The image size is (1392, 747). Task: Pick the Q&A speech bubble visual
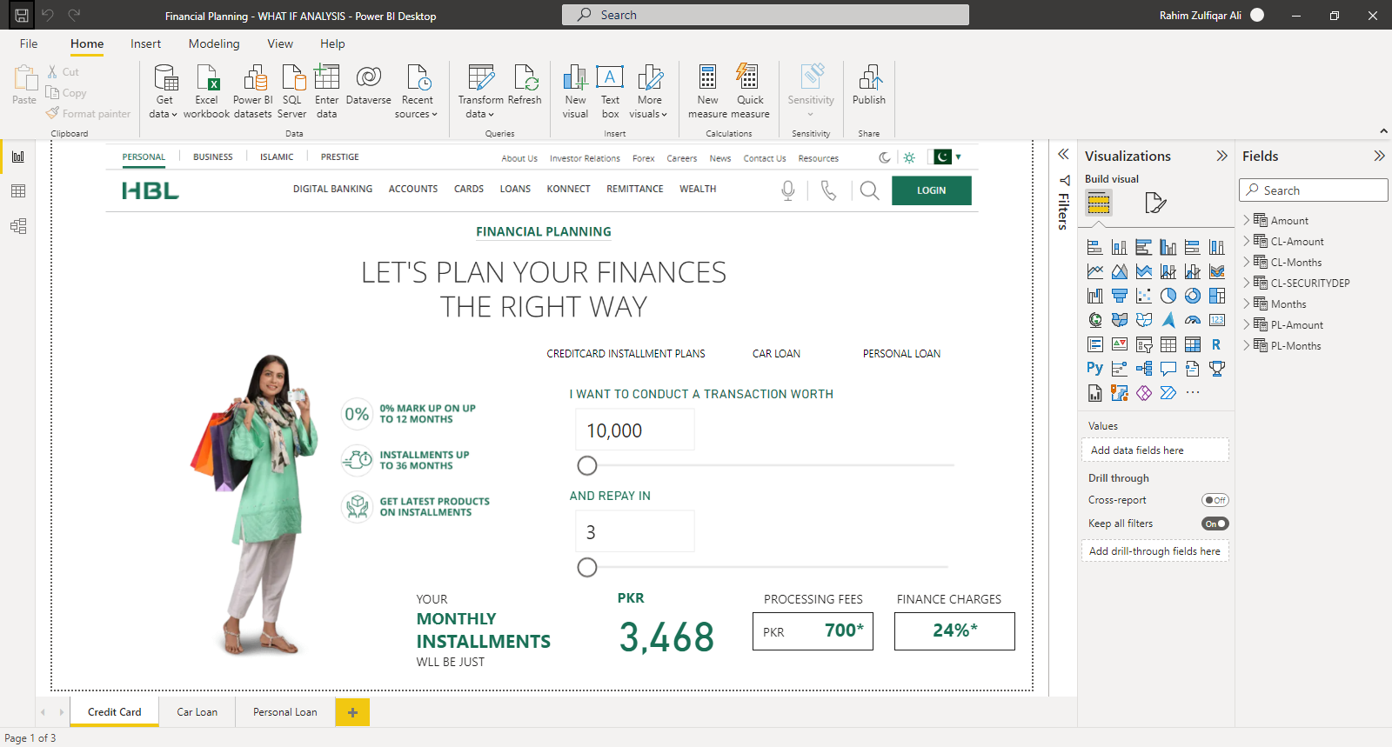tap(1168, 369)
